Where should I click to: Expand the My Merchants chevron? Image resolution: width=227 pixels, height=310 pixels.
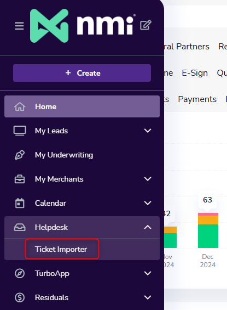148,179
